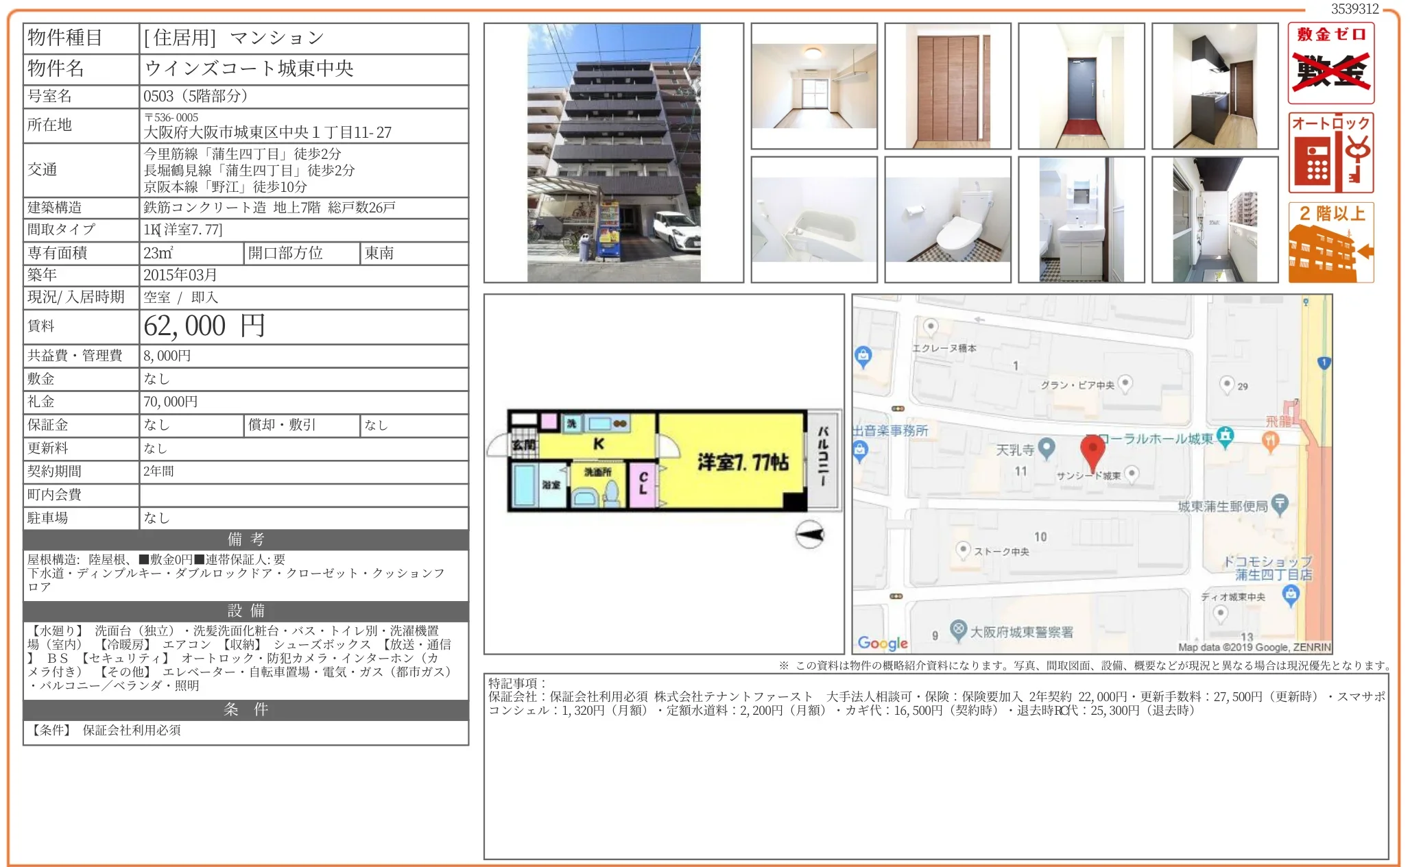Click the オートロック badge icon
The width and height of the screenshot is (1410, 867).
(x=1330, y=153)
